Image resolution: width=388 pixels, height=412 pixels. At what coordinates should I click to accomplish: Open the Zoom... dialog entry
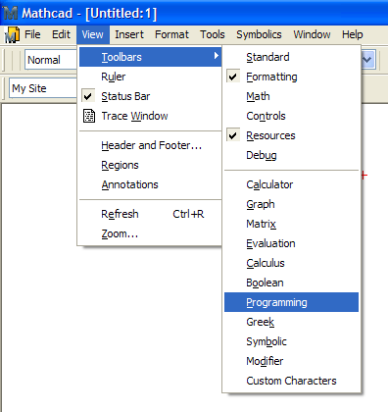(x=150, y=233)
